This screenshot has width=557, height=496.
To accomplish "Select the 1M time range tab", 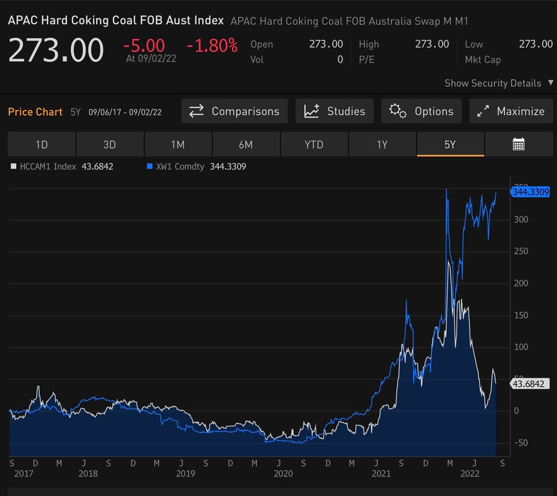I will click(178, 144).
